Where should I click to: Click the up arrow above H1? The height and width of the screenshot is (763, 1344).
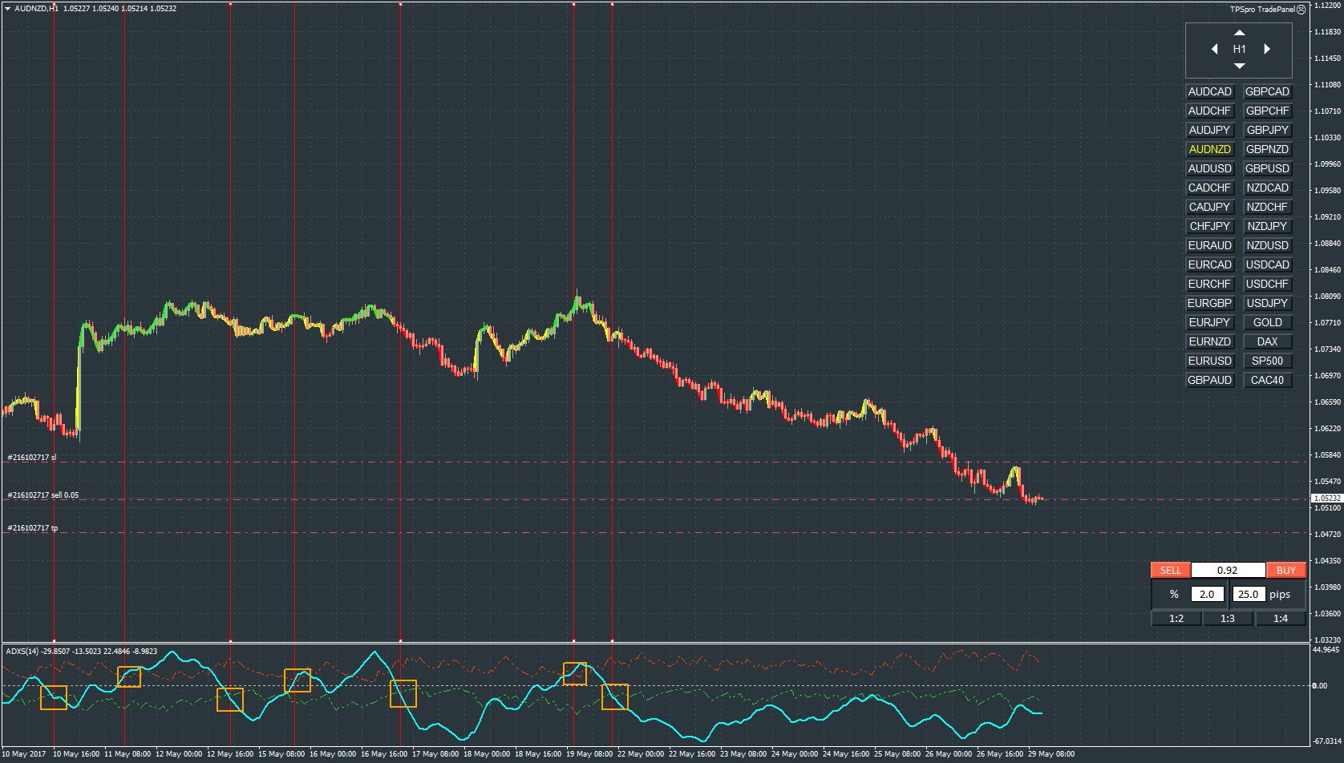[x=1240, y=33]
